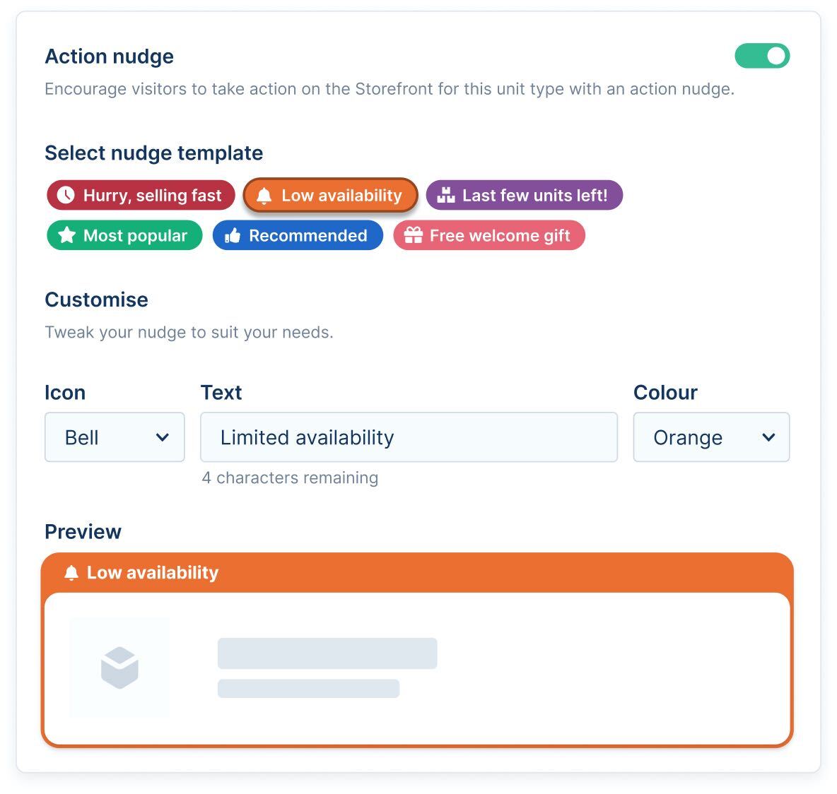This screenshot has height=794, width=837.
Task: Select the Hurry, selling fast template
Action: pyautogui.click(x=140, y=195)
